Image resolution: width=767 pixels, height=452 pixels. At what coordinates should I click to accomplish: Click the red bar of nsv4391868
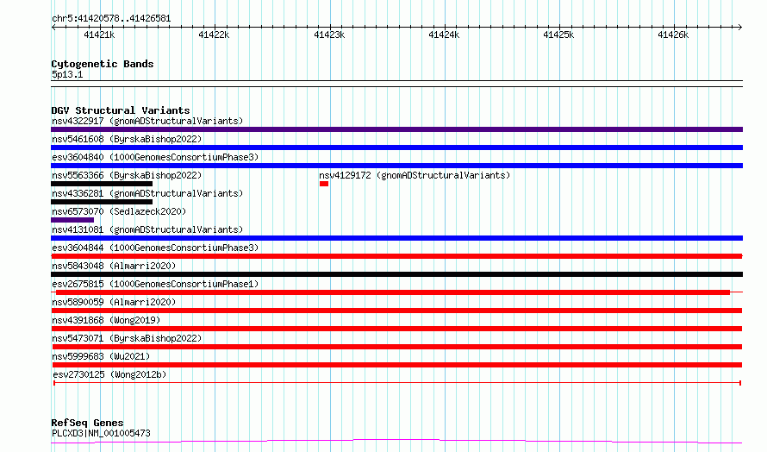(x=396, y=329)
